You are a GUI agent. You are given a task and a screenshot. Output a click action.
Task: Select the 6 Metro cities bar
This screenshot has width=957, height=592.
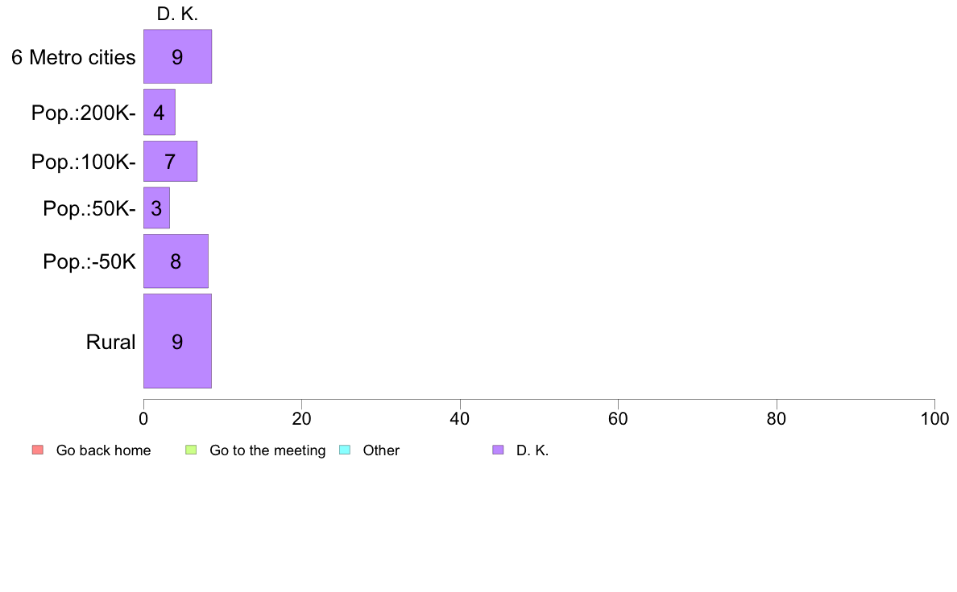[x=177, y=56]
